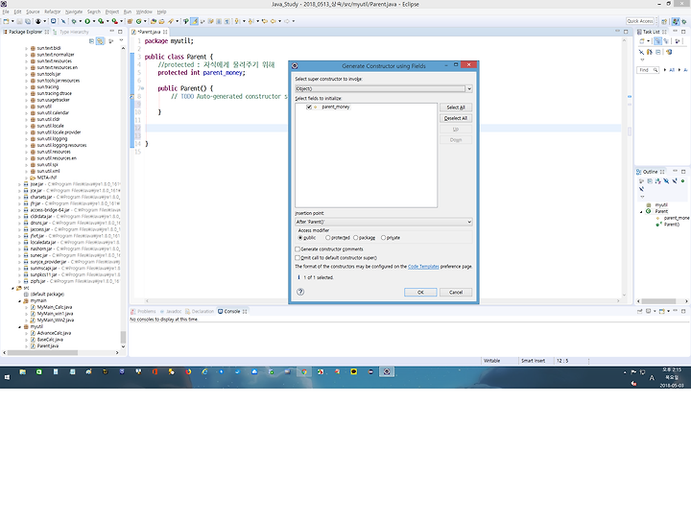Image resolution: width=691 pixels, height=522 pixels.
Task: Select the Parent() constructor in Outline
Action: pyautogui.click(x=671, y=225)
